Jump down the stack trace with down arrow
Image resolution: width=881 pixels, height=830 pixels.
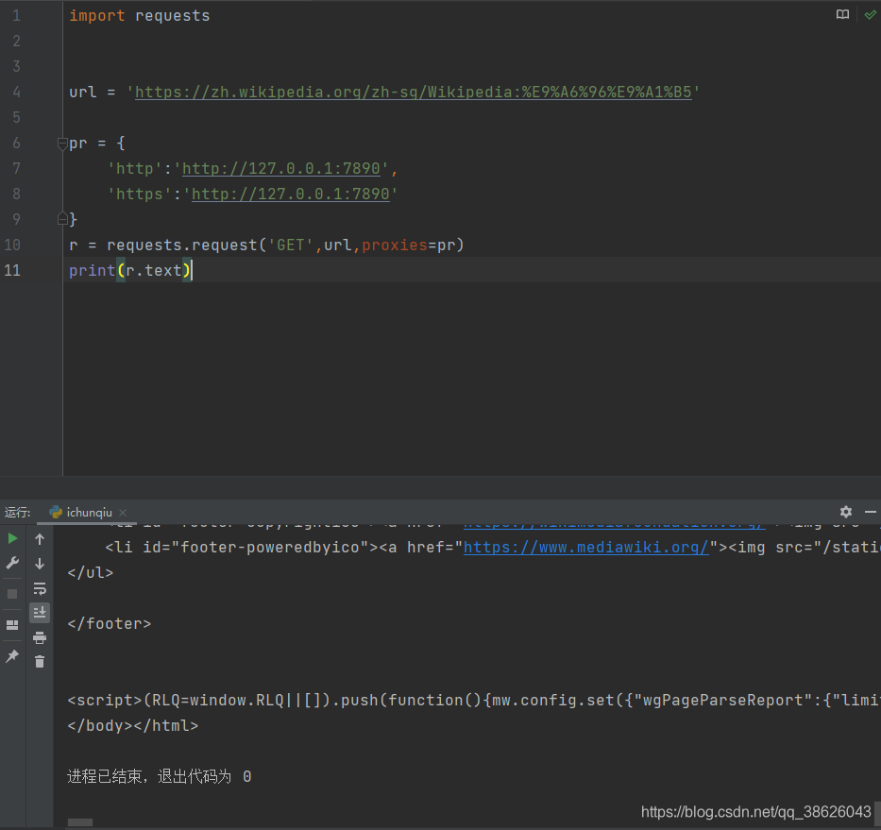click(40, 564)
